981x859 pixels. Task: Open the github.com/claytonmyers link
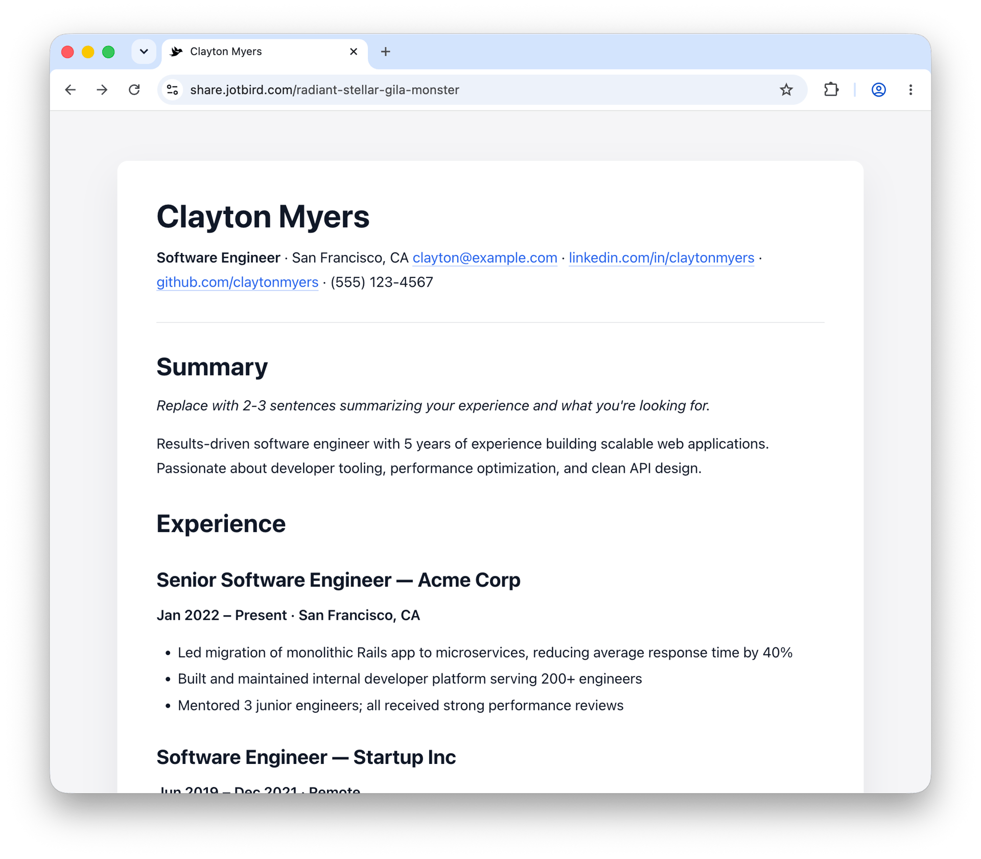click(237, 282)
